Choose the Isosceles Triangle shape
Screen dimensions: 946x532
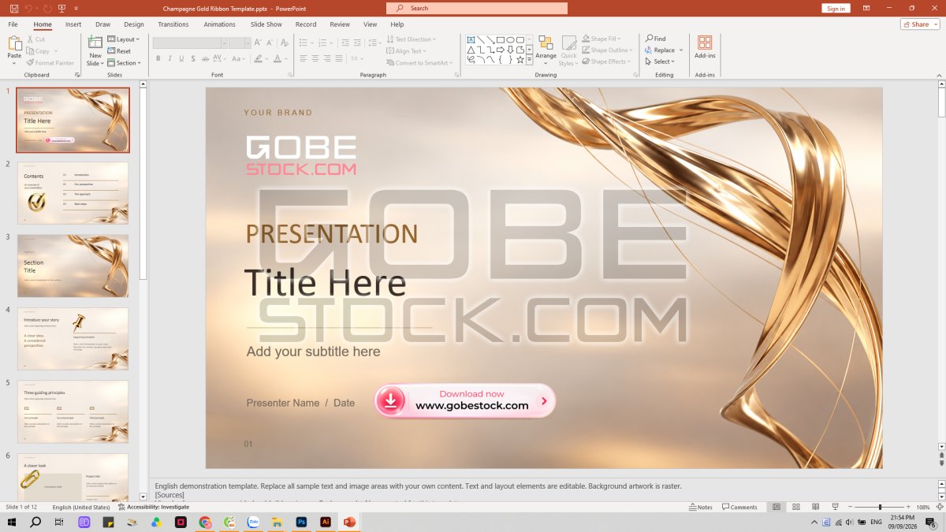471,50
